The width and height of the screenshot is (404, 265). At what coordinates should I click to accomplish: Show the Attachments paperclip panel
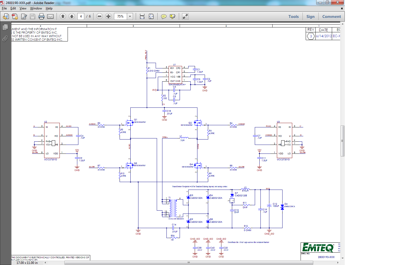5,39
